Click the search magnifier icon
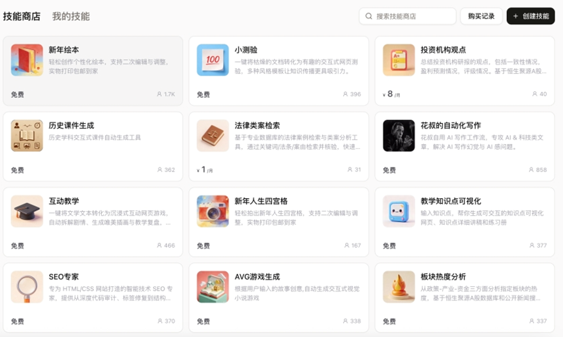563x337 pixels. (x=369, y=16)
